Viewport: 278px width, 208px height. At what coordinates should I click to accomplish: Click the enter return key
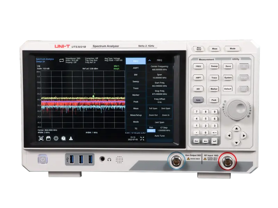214,141
